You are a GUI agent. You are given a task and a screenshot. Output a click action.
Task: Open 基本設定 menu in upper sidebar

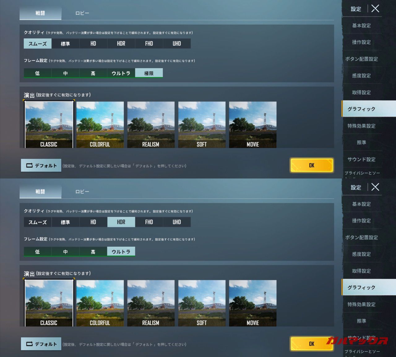coord(361,25)
